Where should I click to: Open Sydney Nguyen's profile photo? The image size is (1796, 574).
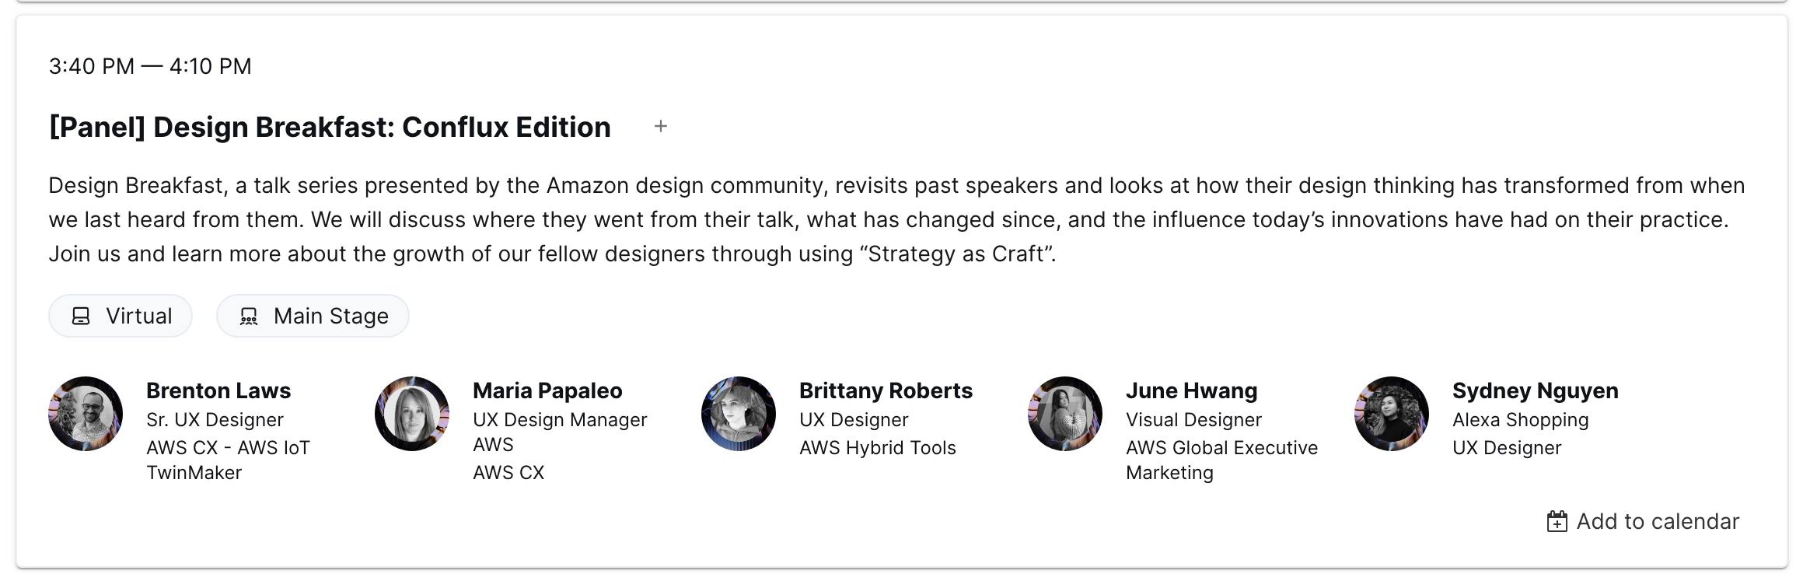(x=1392, y=414)
